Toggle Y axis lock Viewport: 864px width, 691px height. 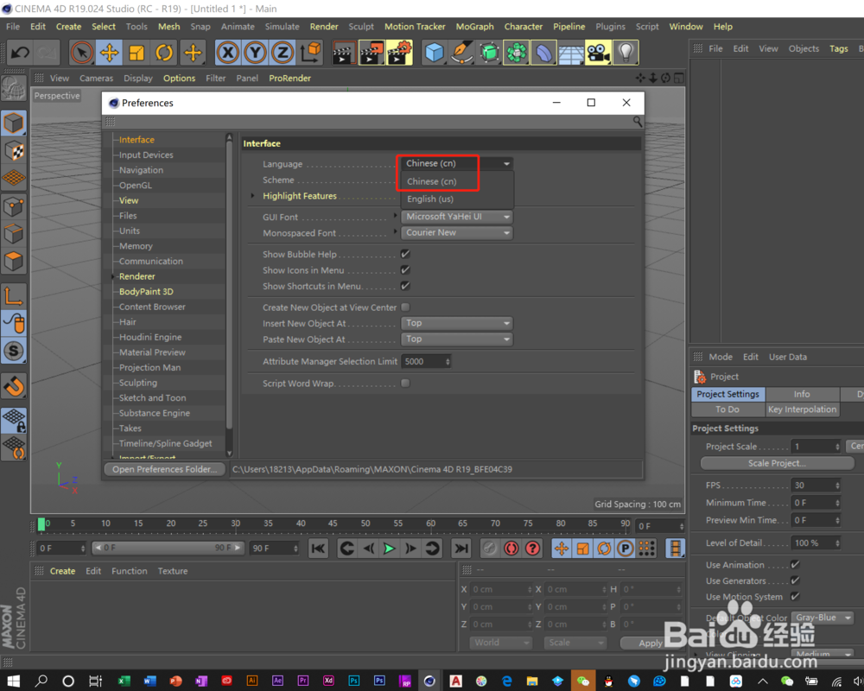click(x=255, y=53)
